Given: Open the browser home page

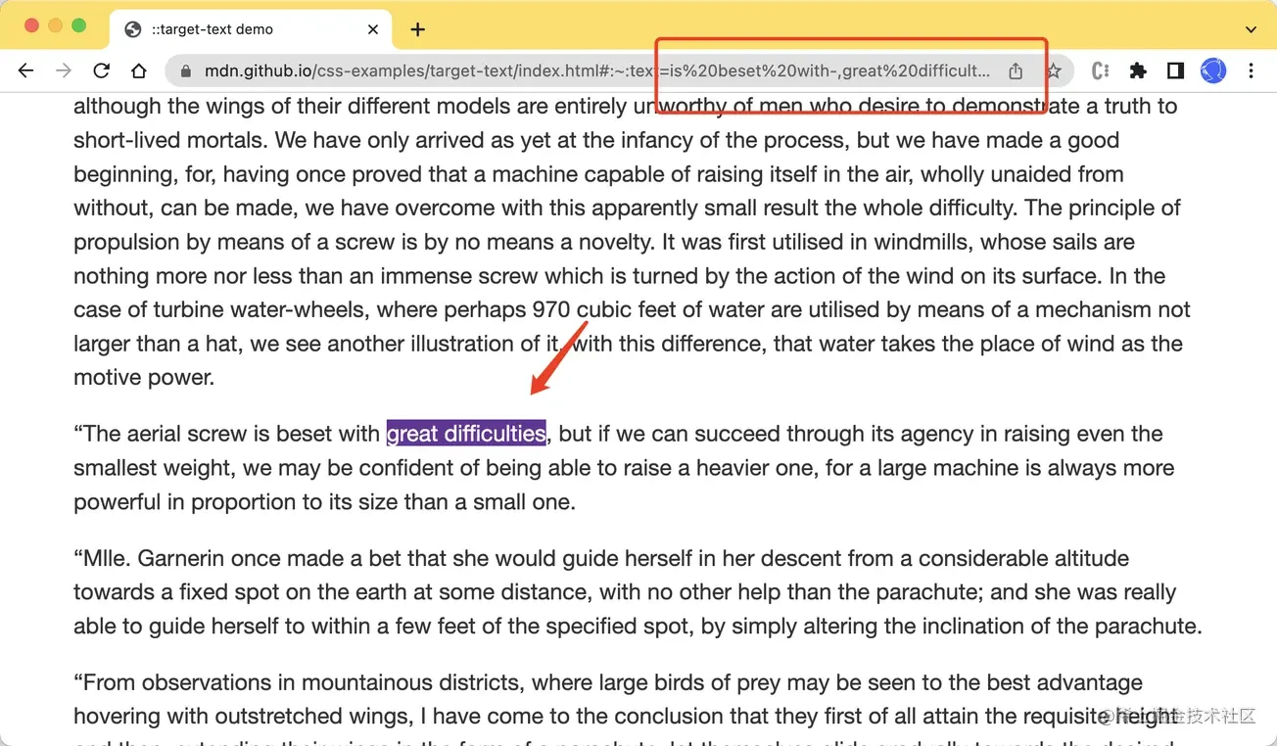Looking at the screenshot, I should pyautogui.click(x=139, y=70).
